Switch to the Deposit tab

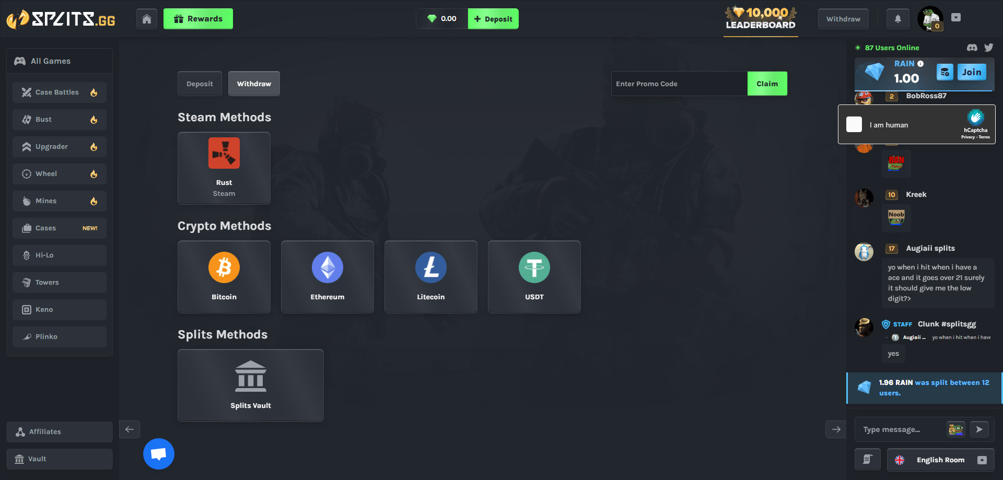pos(200,84)
